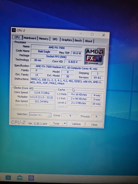Switch to the Mainboard tab
The image size is (138, 184).
click(x=30, y=38)
